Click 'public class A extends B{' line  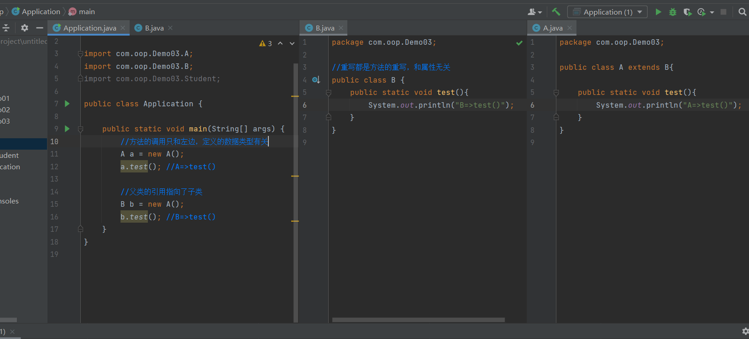coord(616,67)
